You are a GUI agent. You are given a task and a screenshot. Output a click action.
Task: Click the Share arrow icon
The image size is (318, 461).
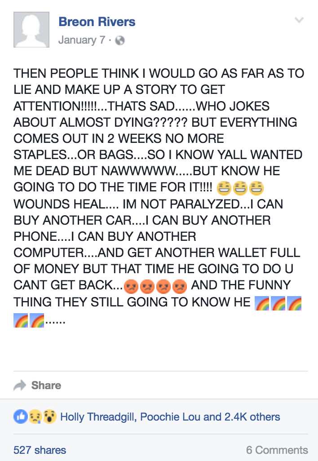point(20,385)
